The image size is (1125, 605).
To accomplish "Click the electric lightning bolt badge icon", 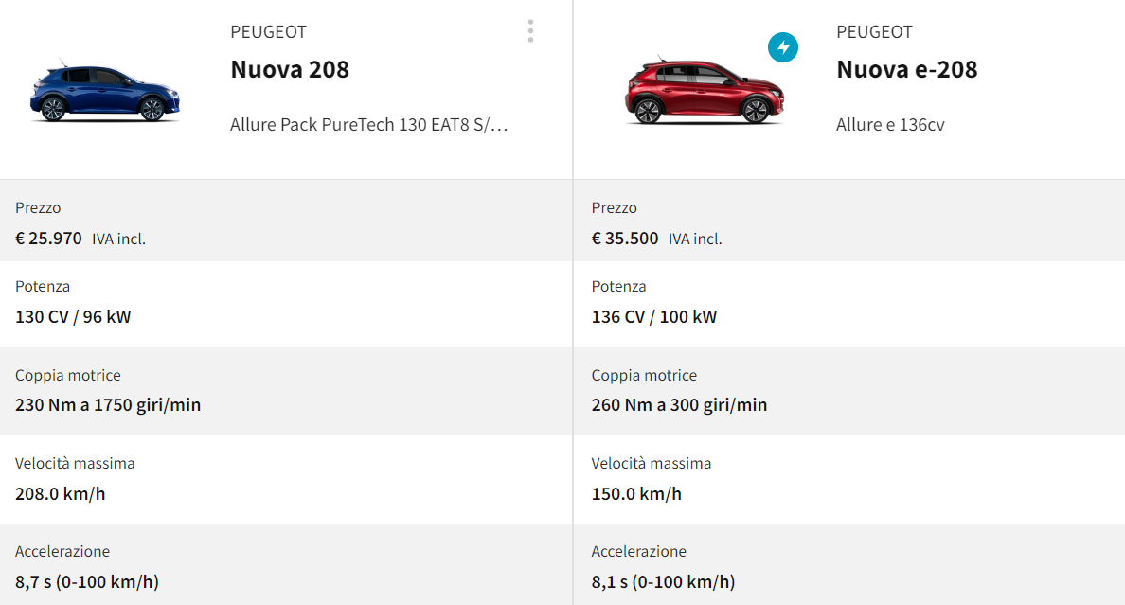I will click(x=783, y=47).
